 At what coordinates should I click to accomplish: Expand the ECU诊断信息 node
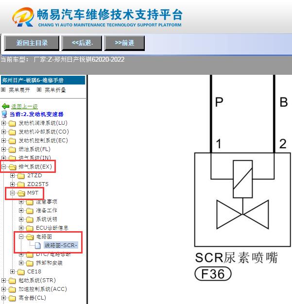pos(21,228)
